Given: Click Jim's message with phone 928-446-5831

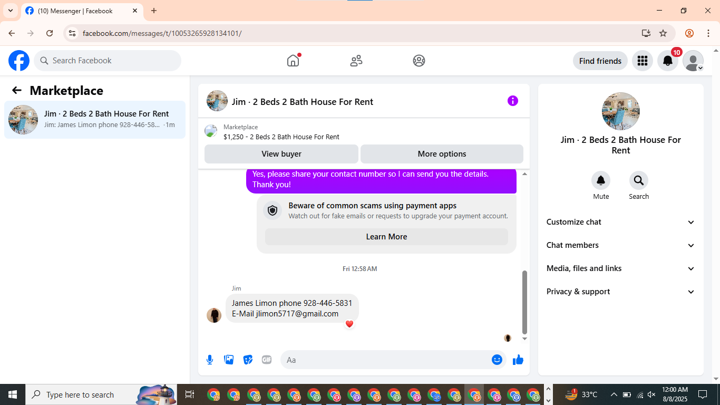Looking at the screenshot, I should point(292,308).
